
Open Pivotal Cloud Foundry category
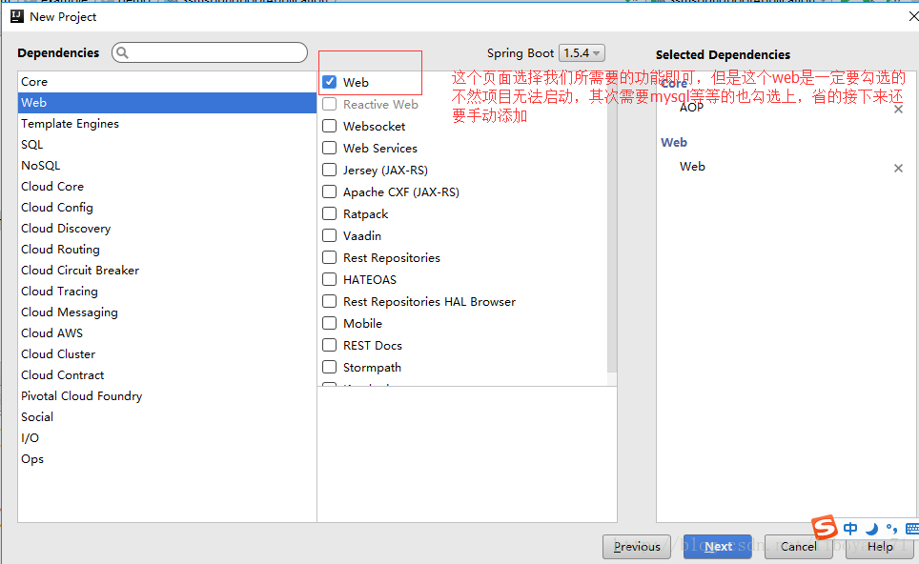coord(167,396)
